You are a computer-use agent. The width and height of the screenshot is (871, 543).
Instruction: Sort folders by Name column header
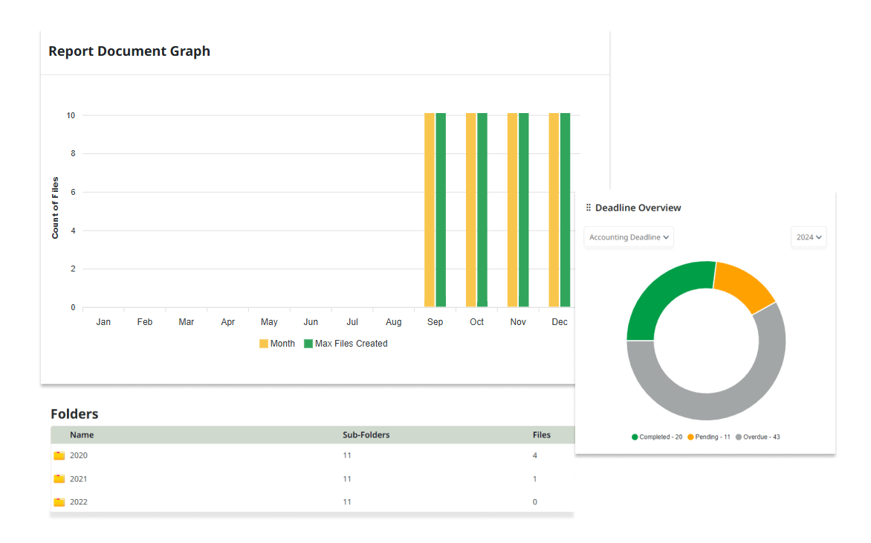pos(82,435)
